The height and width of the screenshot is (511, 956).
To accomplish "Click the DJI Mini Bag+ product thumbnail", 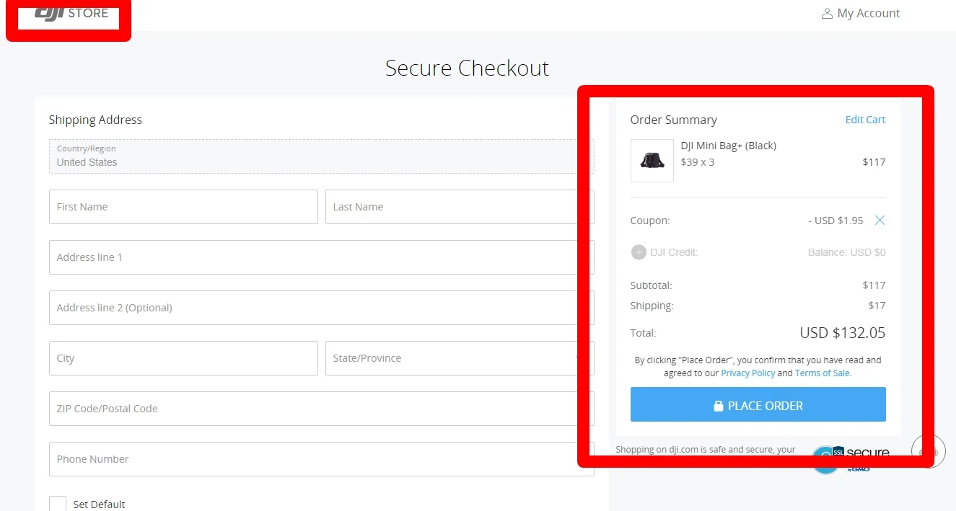I will tap(652, 161).
